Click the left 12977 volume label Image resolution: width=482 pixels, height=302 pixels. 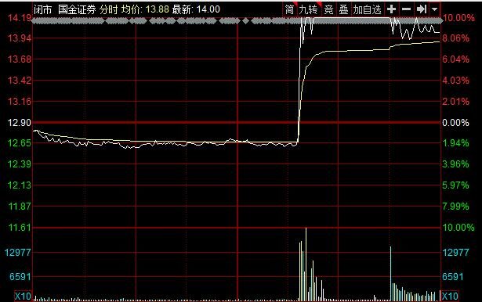18,253
